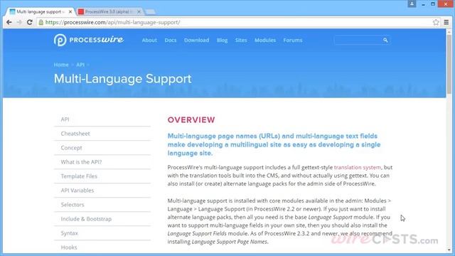Select the Multi language support tab
This screenshot has height=256, width=455.
coord(40,11)
